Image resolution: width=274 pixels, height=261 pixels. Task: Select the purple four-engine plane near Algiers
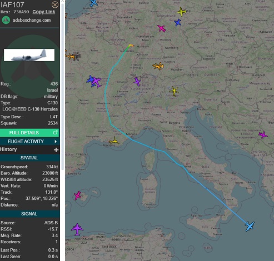pyautogui.click(x=77, y=229)
